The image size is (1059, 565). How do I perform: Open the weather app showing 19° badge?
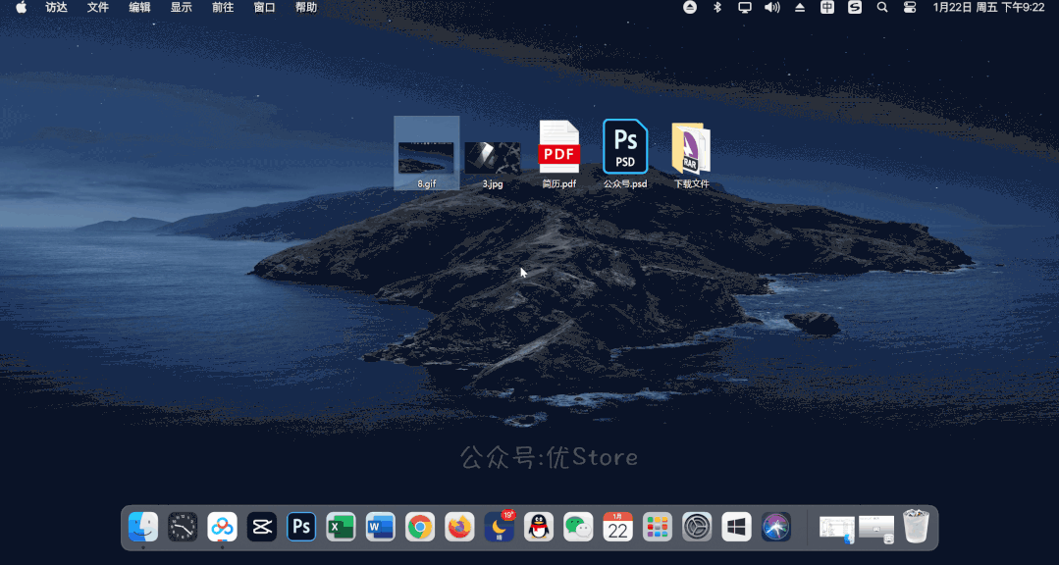tap(500, 527)
